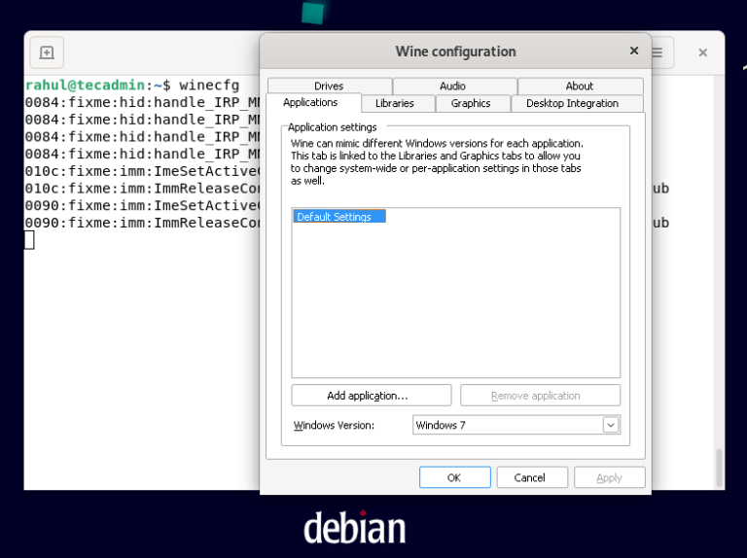Open a new terminal tab
The width and height of the screenshot is (747, 558).
pyautogui.click(x=47, y=53)
